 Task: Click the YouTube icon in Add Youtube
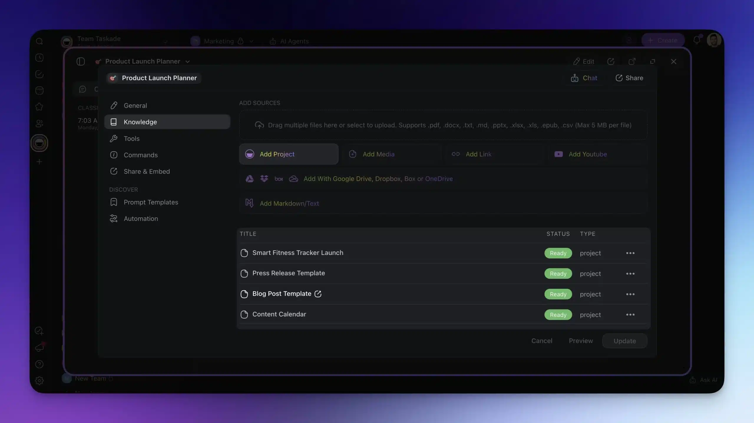[558, 154]
